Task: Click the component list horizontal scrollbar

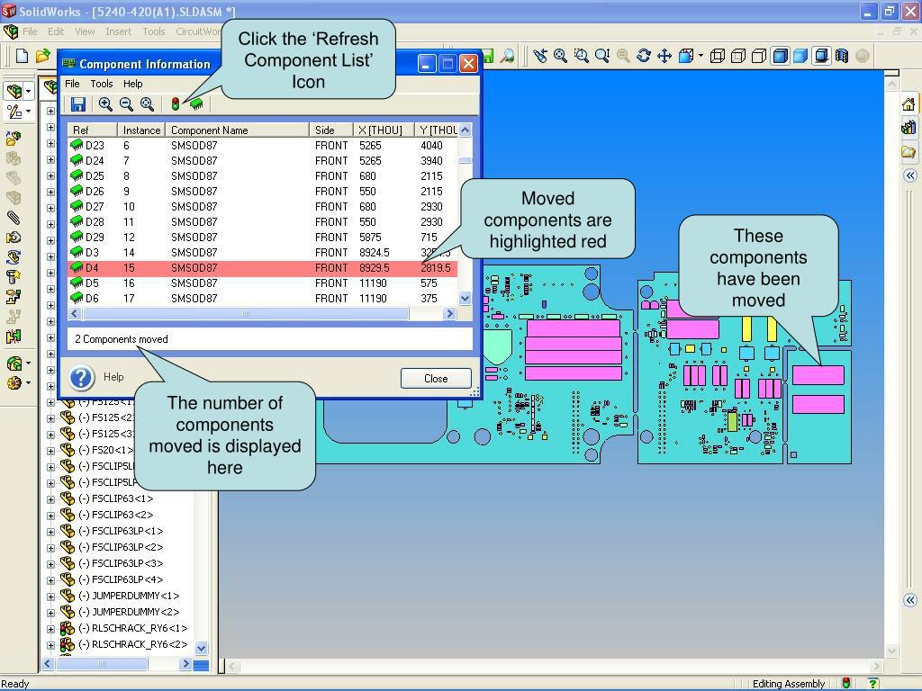Action: [245, 314]
